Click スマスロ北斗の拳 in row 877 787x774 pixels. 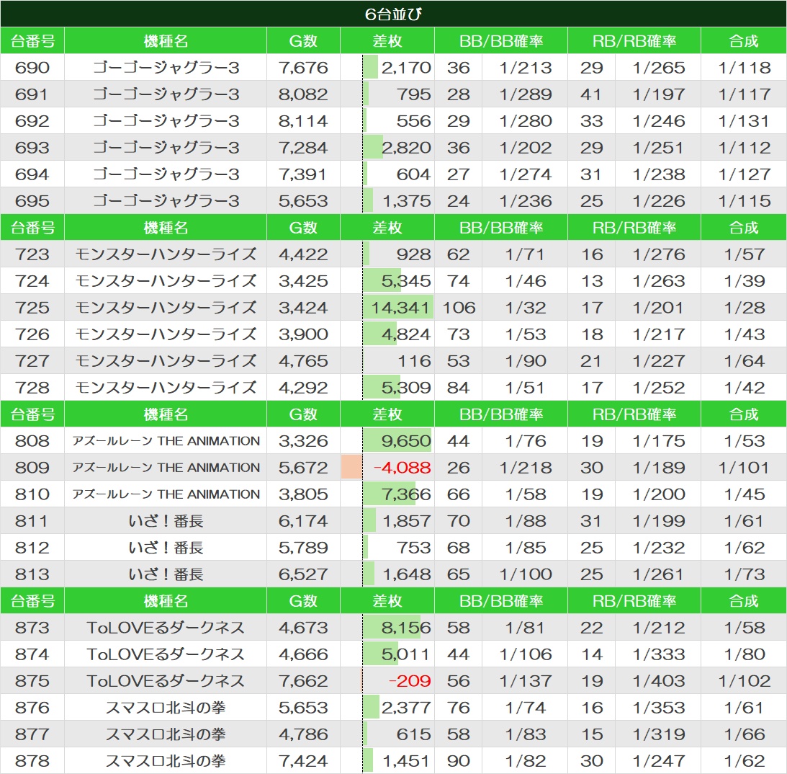[166, 734]
